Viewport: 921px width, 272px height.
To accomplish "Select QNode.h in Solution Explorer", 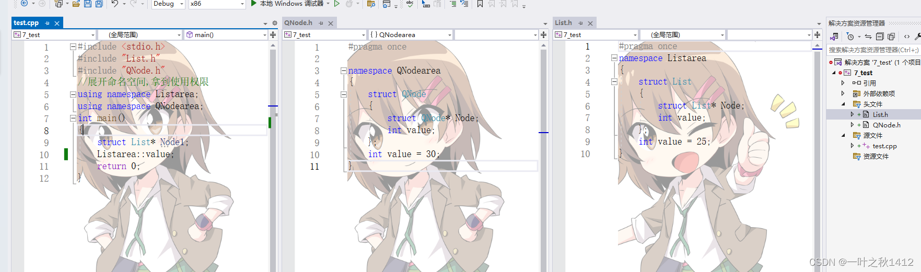I will click(886, 125).
